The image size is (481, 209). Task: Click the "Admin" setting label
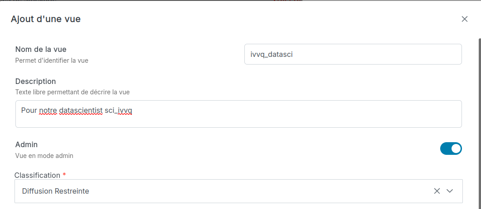26,144
